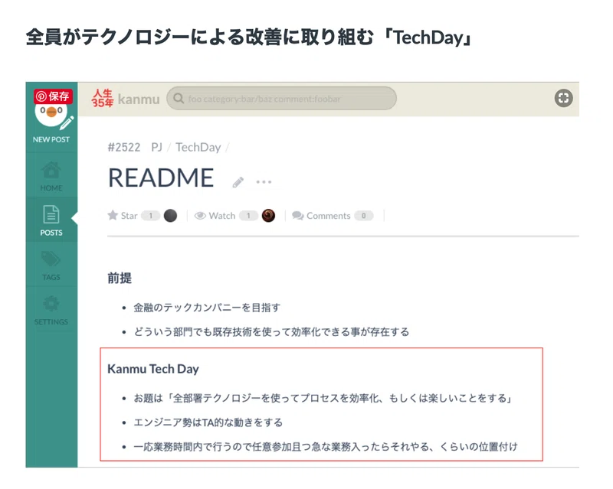Click bullet 金融のテックカンパニーを目指す
The image size is (613, 489).
(207, 308)
